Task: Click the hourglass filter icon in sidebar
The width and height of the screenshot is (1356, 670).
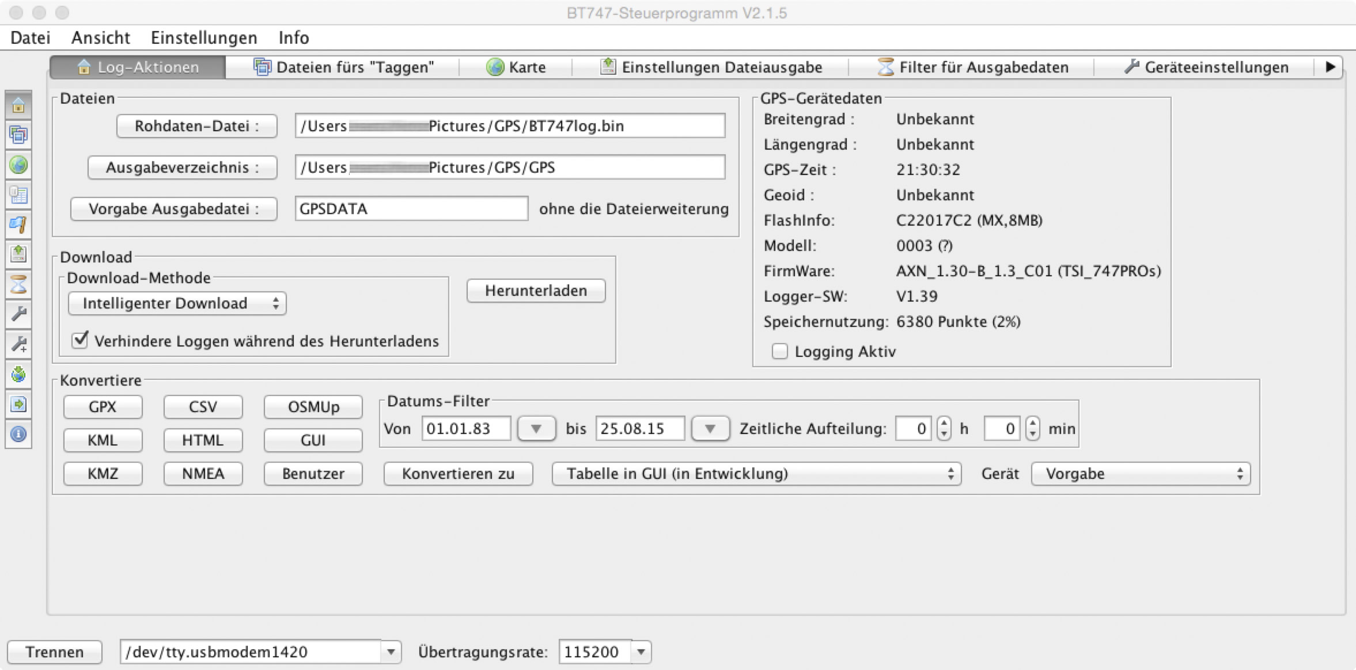Action: [18, 284]
